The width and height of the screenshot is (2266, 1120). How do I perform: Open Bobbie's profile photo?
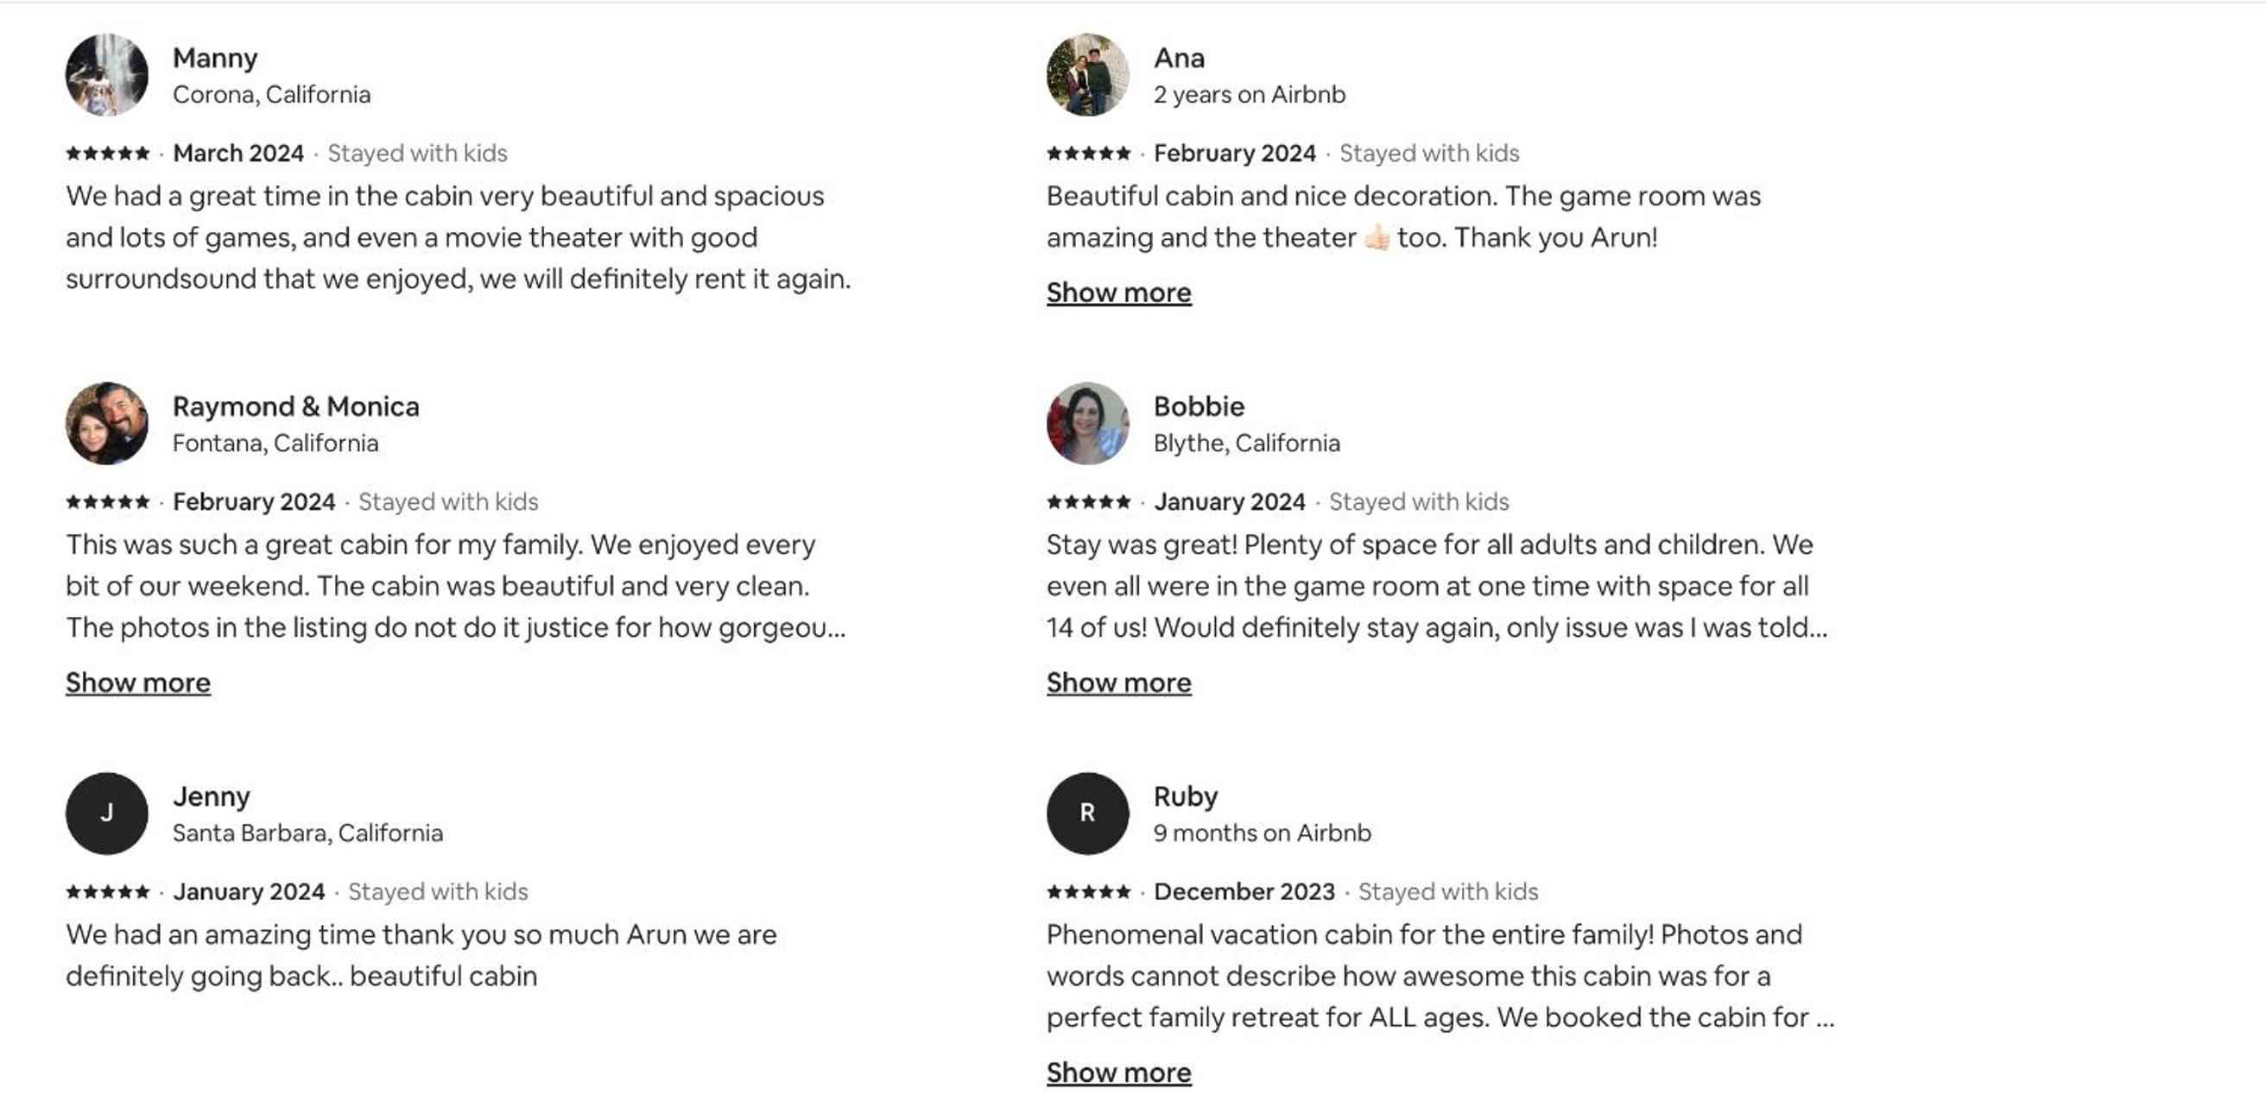pos(1087,424)
